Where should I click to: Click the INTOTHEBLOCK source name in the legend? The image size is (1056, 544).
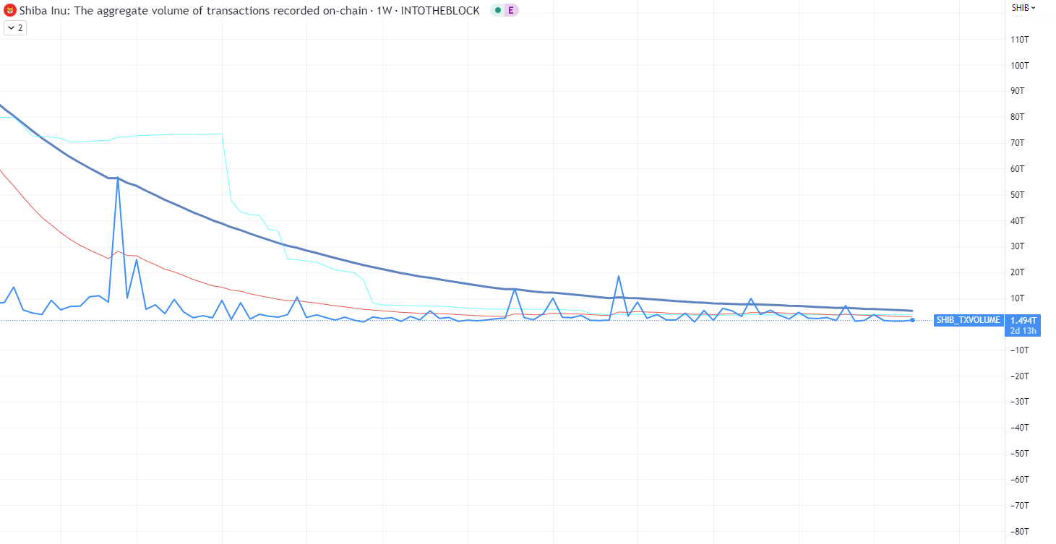coord(442,10)
